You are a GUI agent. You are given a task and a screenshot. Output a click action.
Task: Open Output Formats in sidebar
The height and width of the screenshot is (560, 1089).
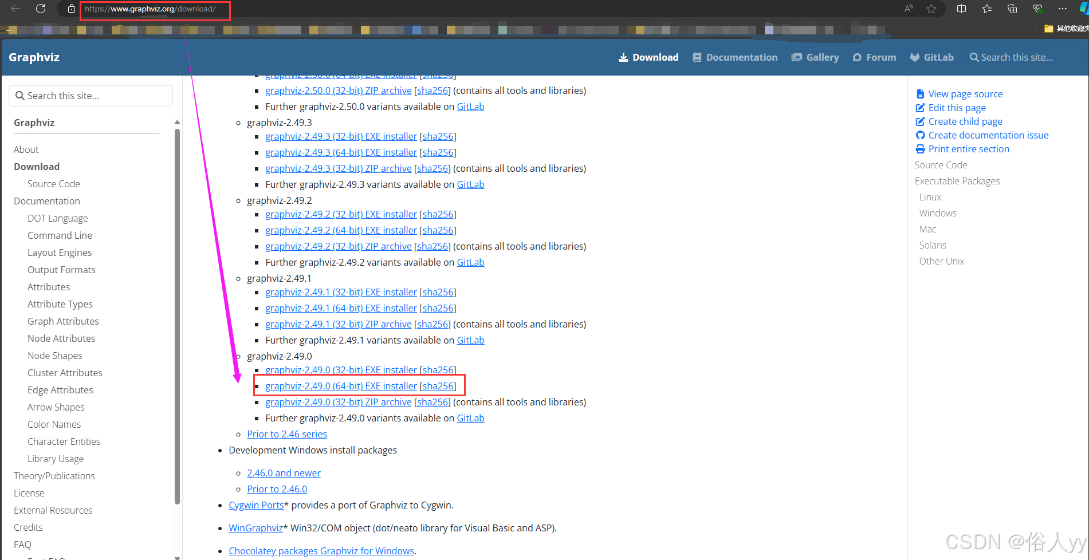(x=61, y=270)
